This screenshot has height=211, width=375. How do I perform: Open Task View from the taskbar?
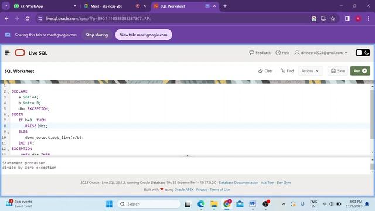[187, 205]
